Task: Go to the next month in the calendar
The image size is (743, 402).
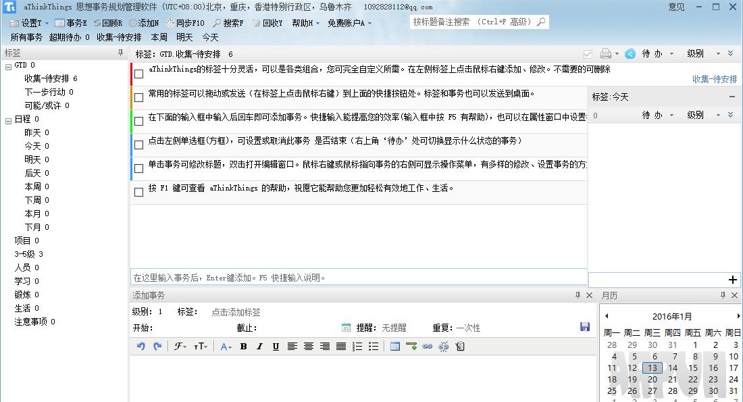Action: 738,316
